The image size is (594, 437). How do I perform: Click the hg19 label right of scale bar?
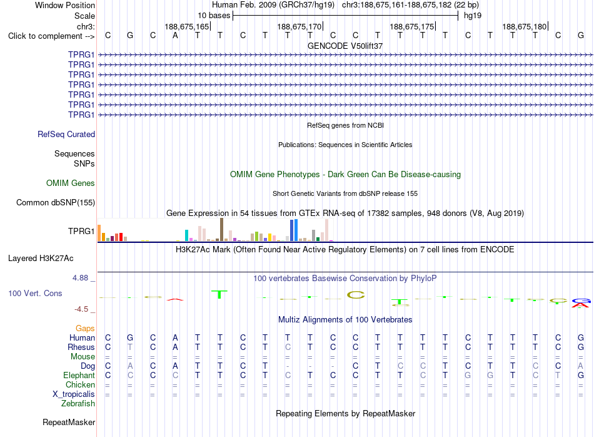(x=473, y=16)
